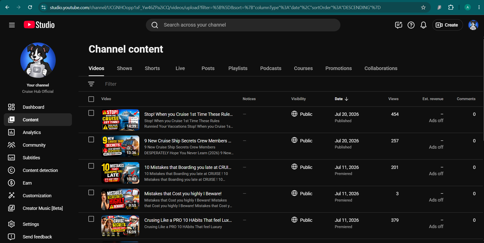This screenshot has width=484, height=243.
Task: Open the Create button menu
Action: coord(447,25)
